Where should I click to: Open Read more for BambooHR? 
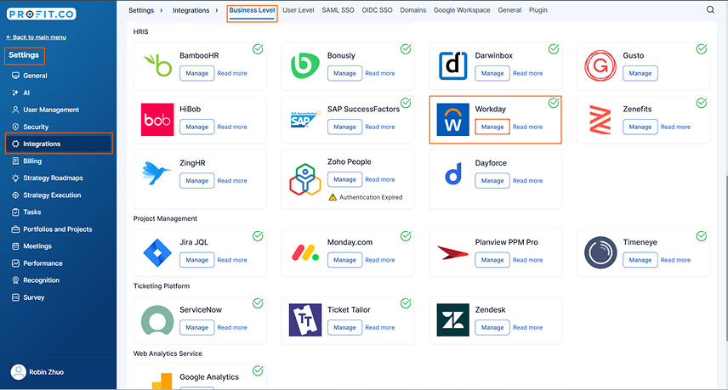click(x=232, y=73)
